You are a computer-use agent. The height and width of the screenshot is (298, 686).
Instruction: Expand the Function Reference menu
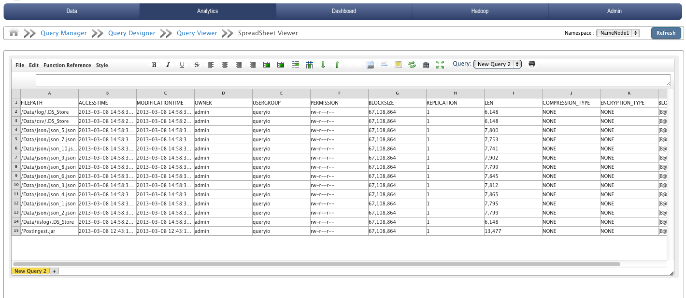(67, 65)
